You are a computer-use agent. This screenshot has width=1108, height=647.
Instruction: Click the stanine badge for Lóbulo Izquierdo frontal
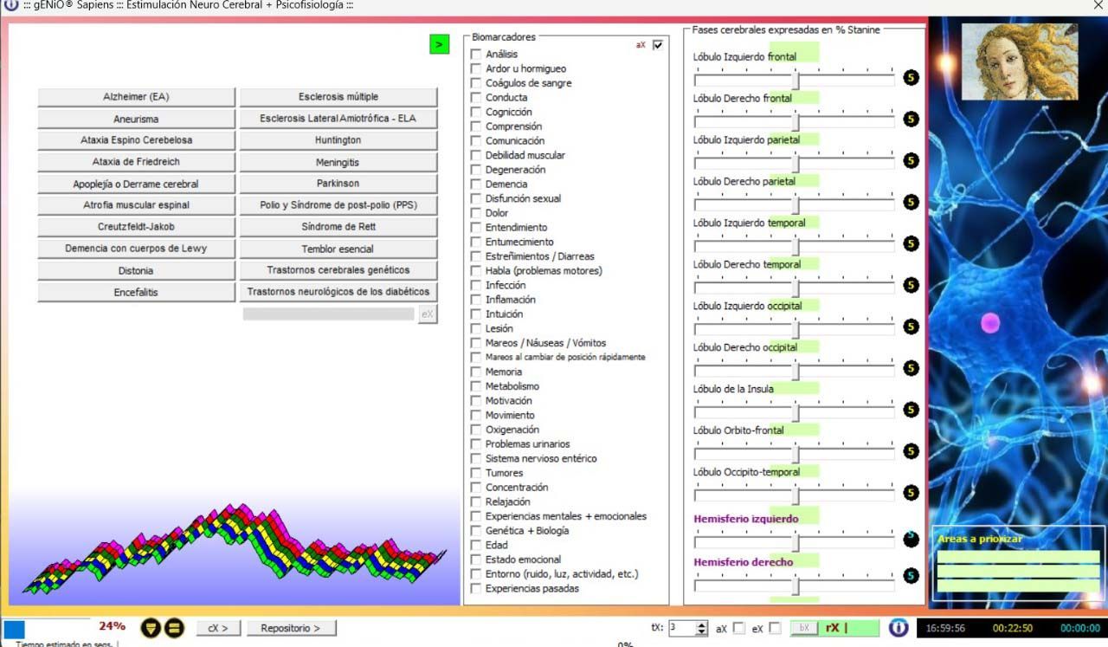[x=911, y=78]
